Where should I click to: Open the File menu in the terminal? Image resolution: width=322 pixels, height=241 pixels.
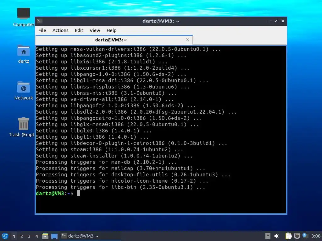click(42, 30)
